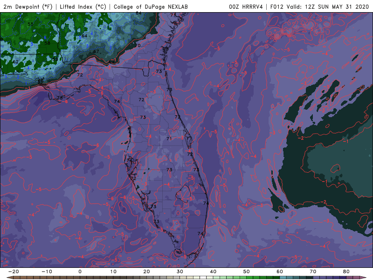Click the "Lifted Index (°C)" title text
Viewport: 373px width, 280px height.
pyautogui.click(x=83, y=7)
